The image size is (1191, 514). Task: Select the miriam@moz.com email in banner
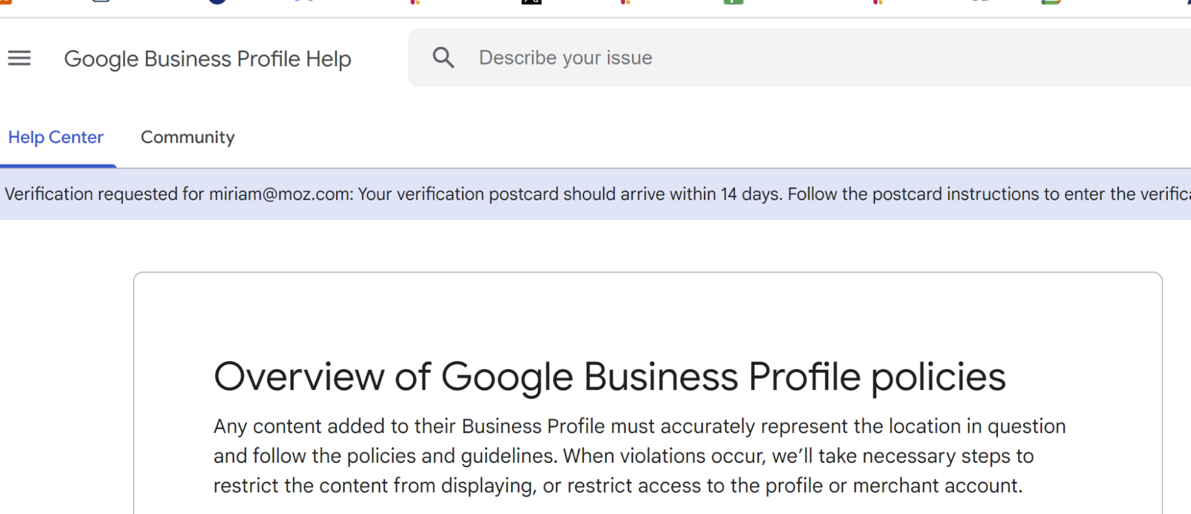click(x=281, y=194)
